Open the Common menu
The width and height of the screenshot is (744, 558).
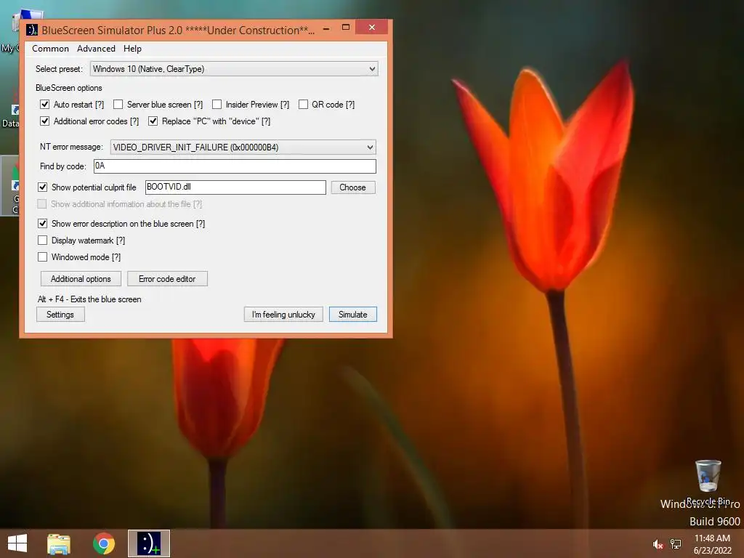pos(50,49)
